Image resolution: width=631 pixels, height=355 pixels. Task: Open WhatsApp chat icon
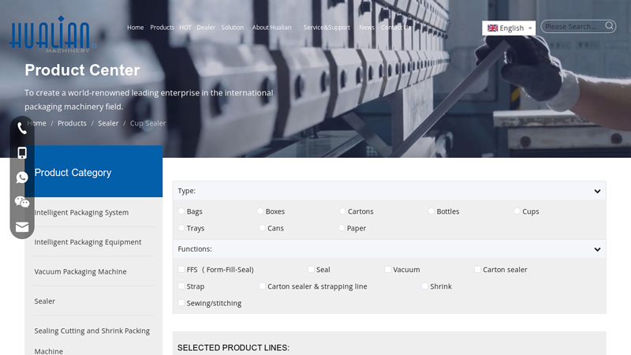click(22, 177)
